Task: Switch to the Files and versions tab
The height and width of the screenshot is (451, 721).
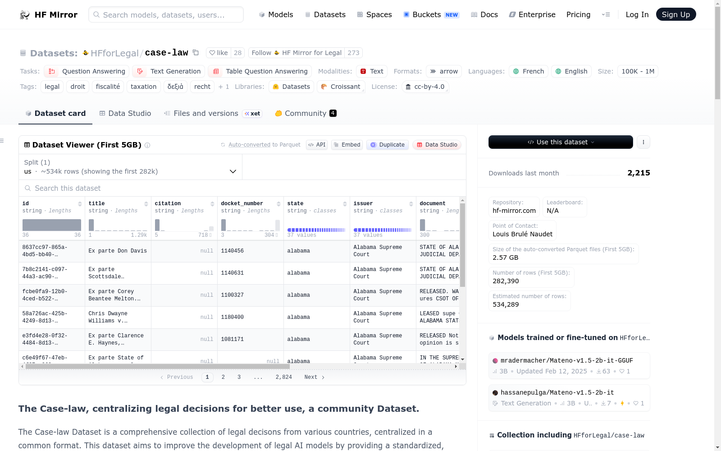Action: [x=213, y=113]
